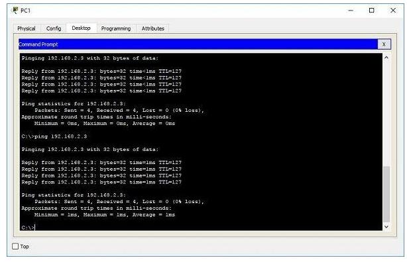407x262 pixels.
Task: Open the Programming tab
Action: pyautogui.click(x=116, y=28)
